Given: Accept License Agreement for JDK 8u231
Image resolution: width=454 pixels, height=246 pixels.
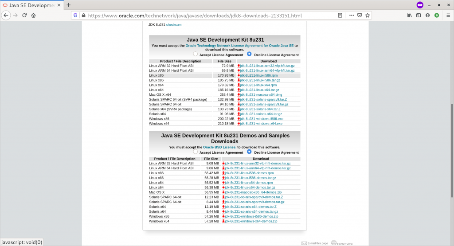Looking at the screenshot, I should point(196,54).
